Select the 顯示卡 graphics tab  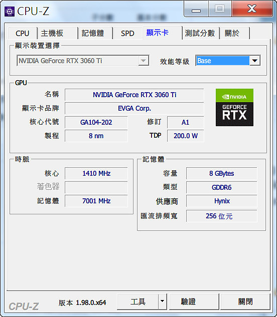point(162,33)
